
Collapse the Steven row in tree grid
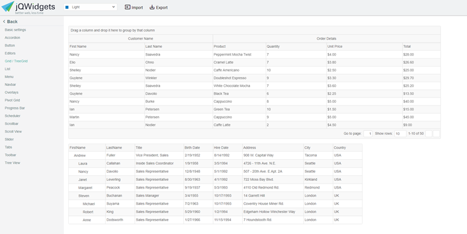click(75, 196)
